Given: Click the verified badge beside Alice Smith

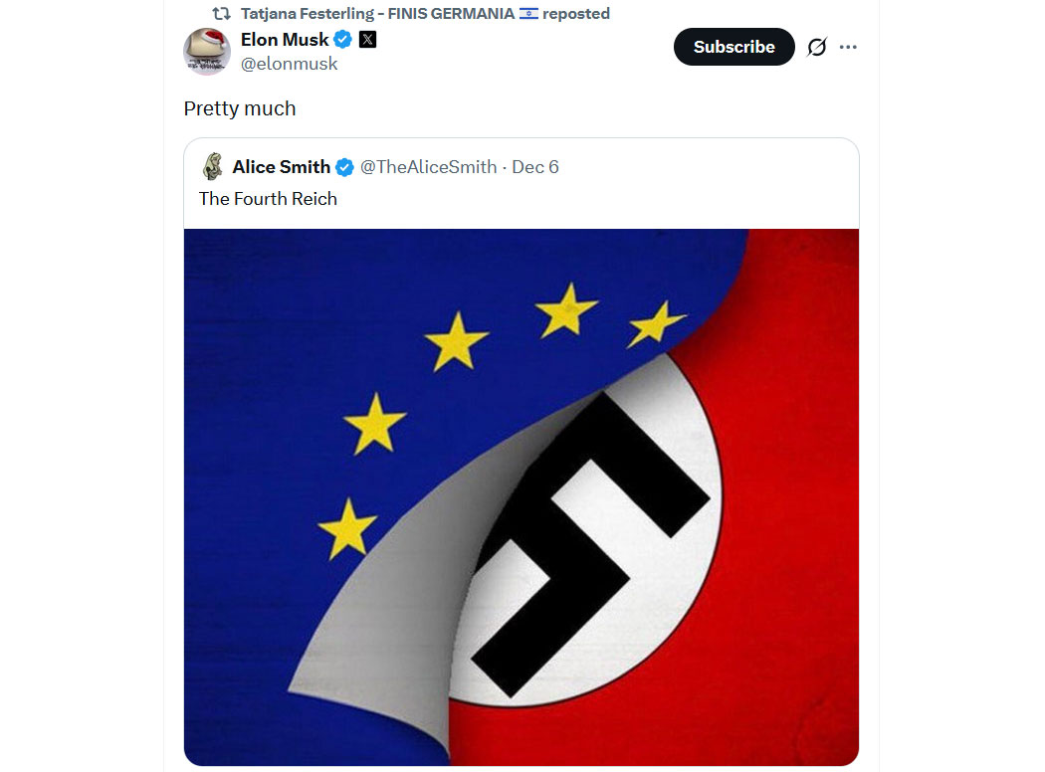Looking at the screenshot, I should [344, 167].
